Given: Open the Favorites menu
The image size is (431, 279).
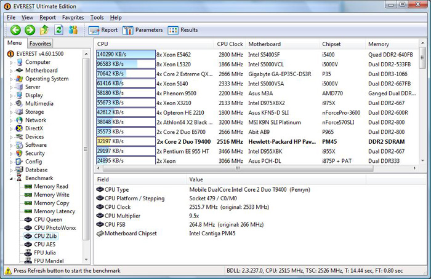Looking at the screenshot, I should click(73, 18).
